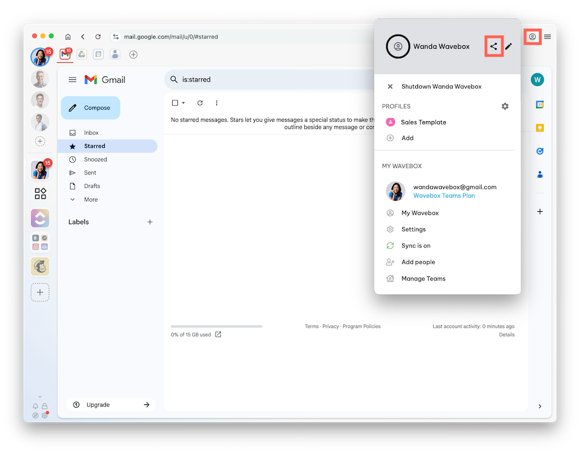Viewport: 580px width, 453px height.
Task: Add a new tab with plus circle
Action: click(x=133, y=55)
